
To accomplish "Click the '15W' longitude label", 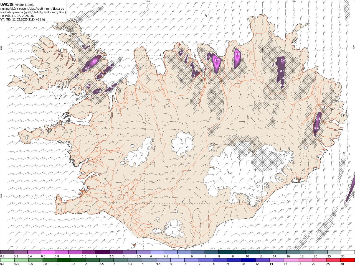I will click(x=294, y=1).
